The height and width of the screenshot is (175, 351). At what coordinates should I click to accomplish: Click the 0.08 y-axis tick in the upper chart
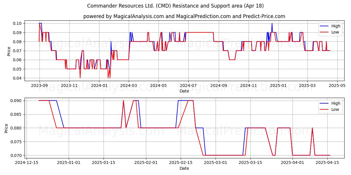[x=18, y=42]
